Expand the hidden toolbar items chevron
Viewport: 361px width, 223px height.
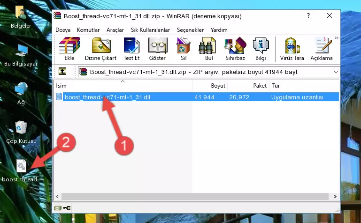point(337,37)
